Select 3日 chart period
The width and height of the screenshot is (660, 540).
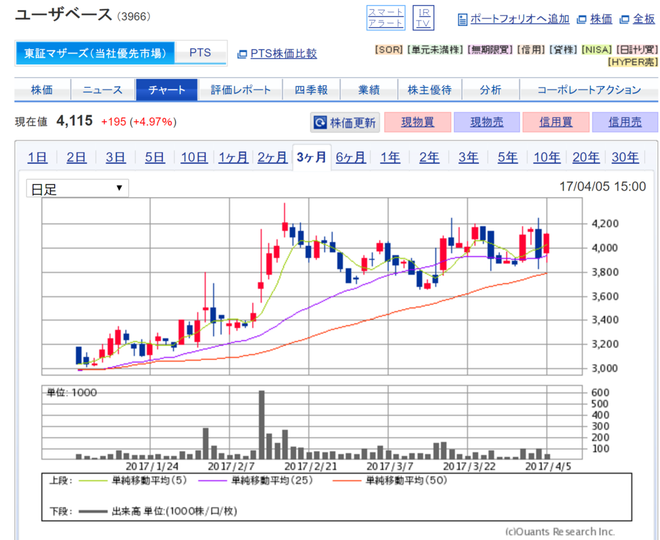(115, 157)
